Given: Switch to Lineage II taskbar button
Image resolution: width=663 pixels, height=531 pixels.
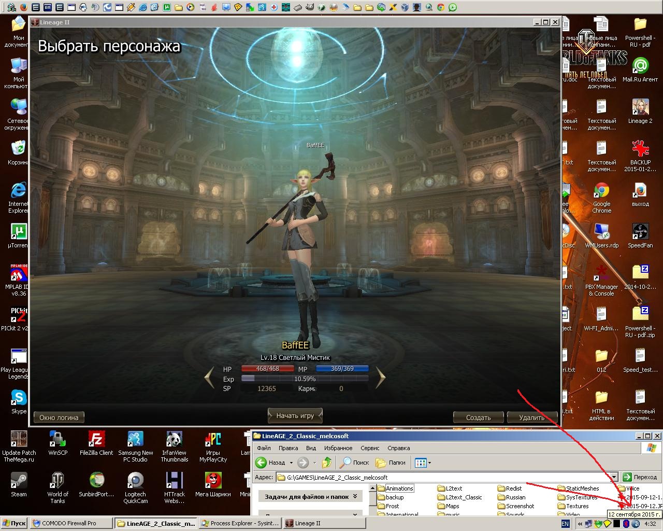Looking at the screenshot, I should [x=323, y=523].
